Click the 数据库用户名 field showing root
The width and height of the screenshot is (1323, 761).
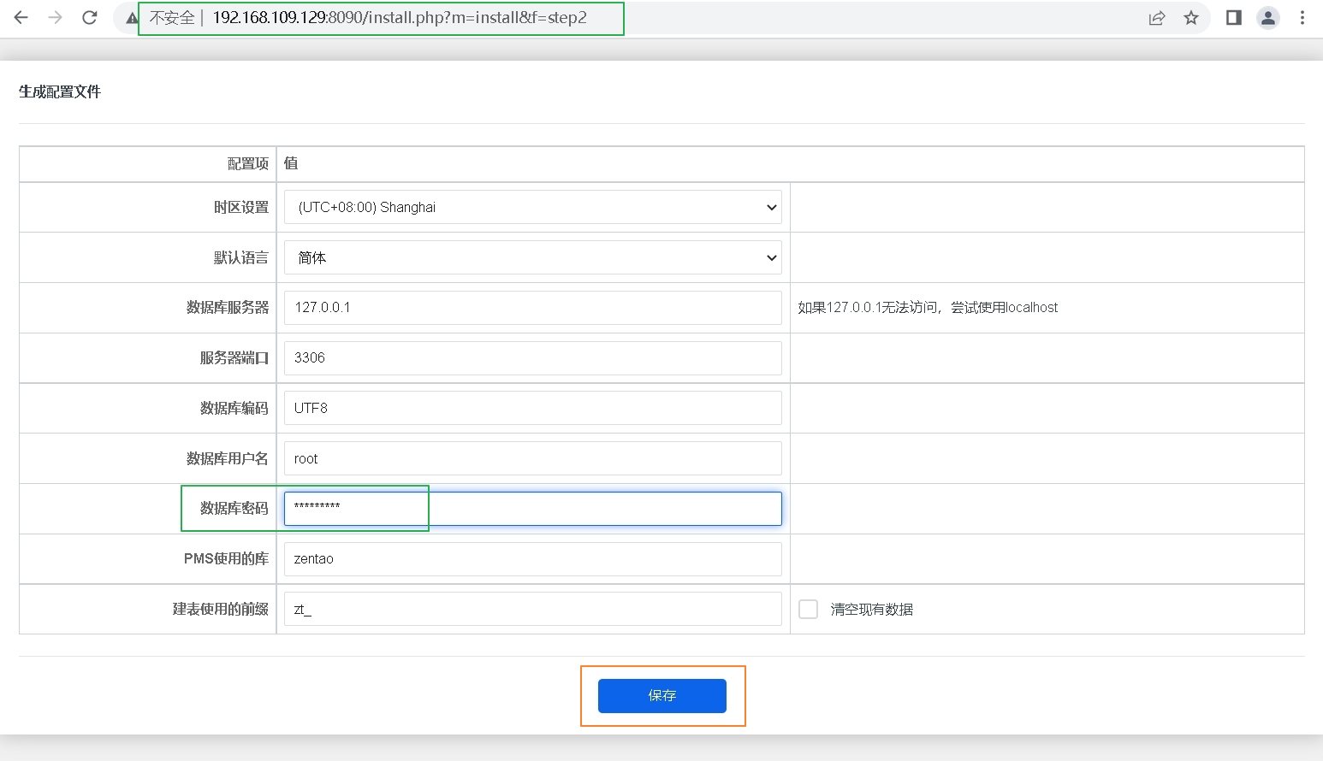[x=533, y=458]
